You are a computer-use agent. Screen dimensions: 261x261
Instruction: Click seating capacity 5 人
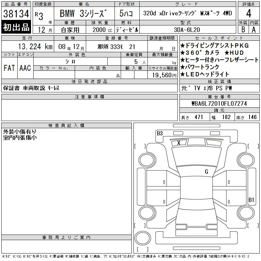click(x=140, y=62)
